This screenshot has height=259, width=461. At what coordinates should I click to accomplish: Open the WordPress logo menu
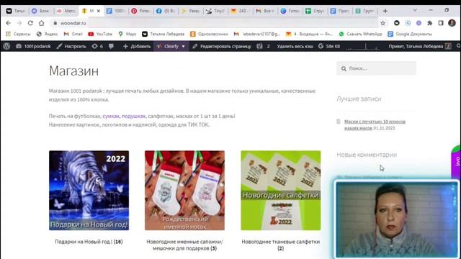click(x=6, y=46)
